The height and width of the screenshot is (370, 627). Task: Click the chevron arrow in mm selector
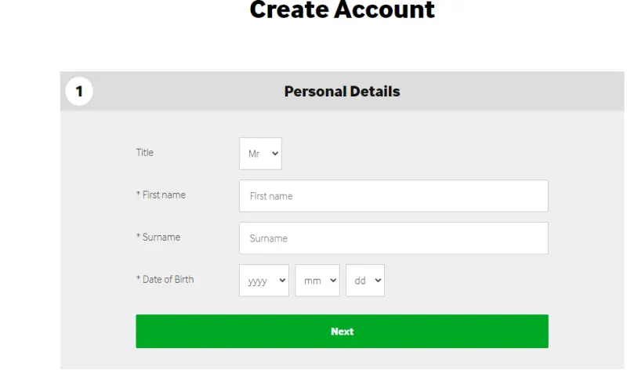pos(332,281)
